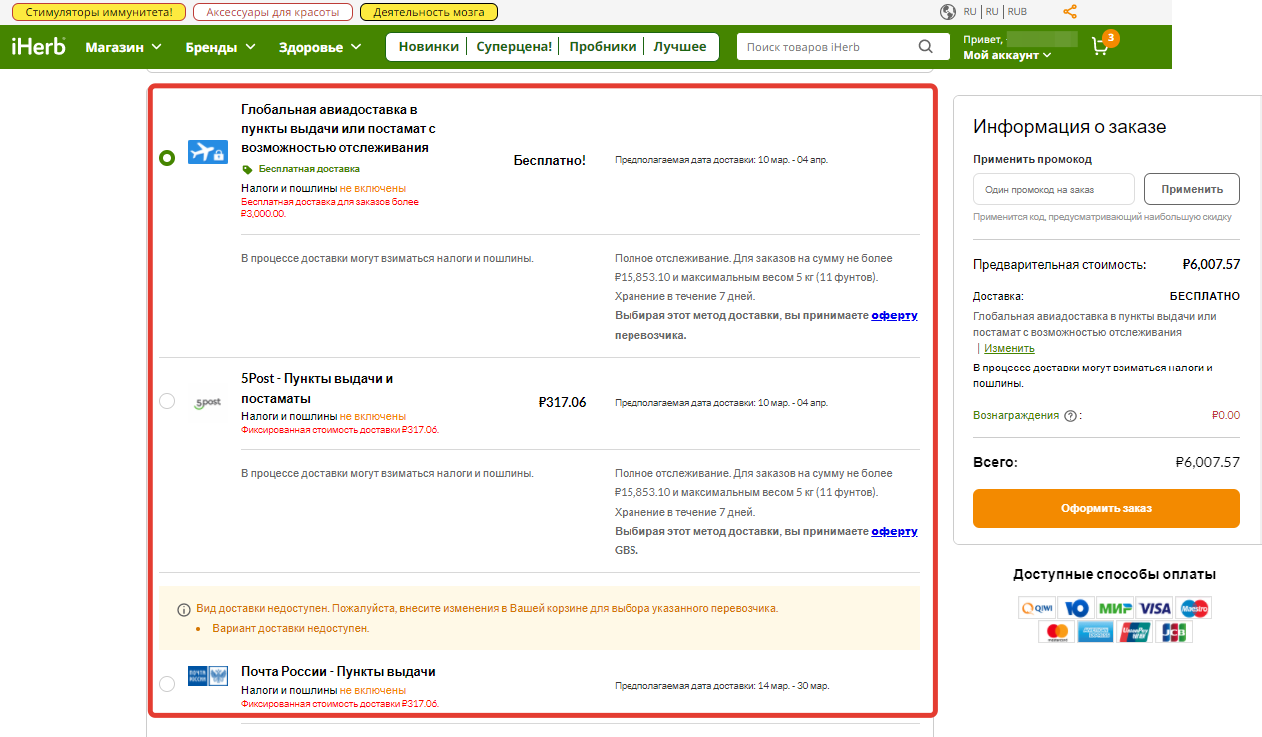Screen dimensions: 1262x737
Task: Open the Суперцена! tab
Action: pos(514,47)
